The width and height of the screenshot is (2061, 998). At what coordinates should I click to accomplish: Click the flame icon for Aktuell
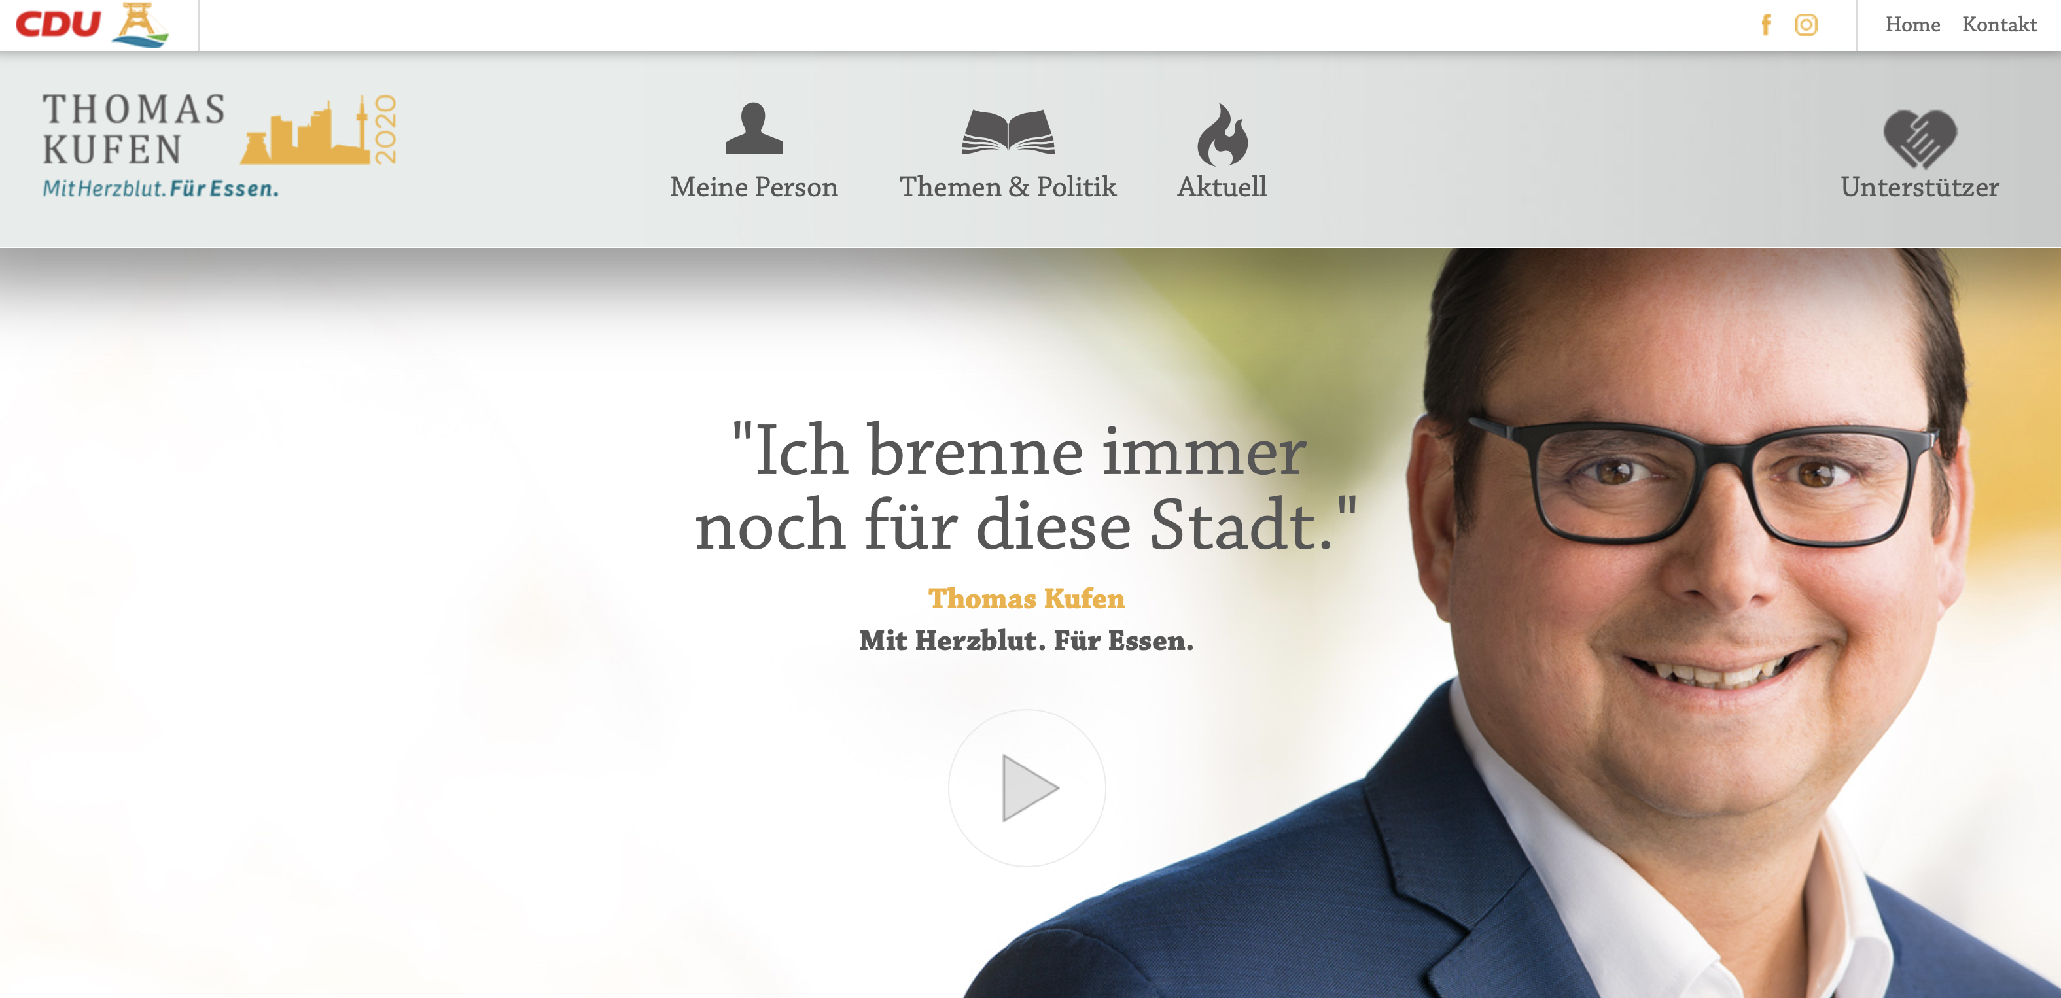[x=1222, y=133]
